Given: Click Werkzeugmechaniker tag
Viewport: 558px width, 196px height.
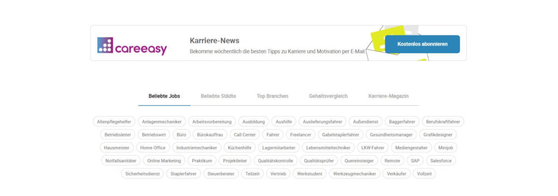Looking at the screenshot, I should coord(354,174).
